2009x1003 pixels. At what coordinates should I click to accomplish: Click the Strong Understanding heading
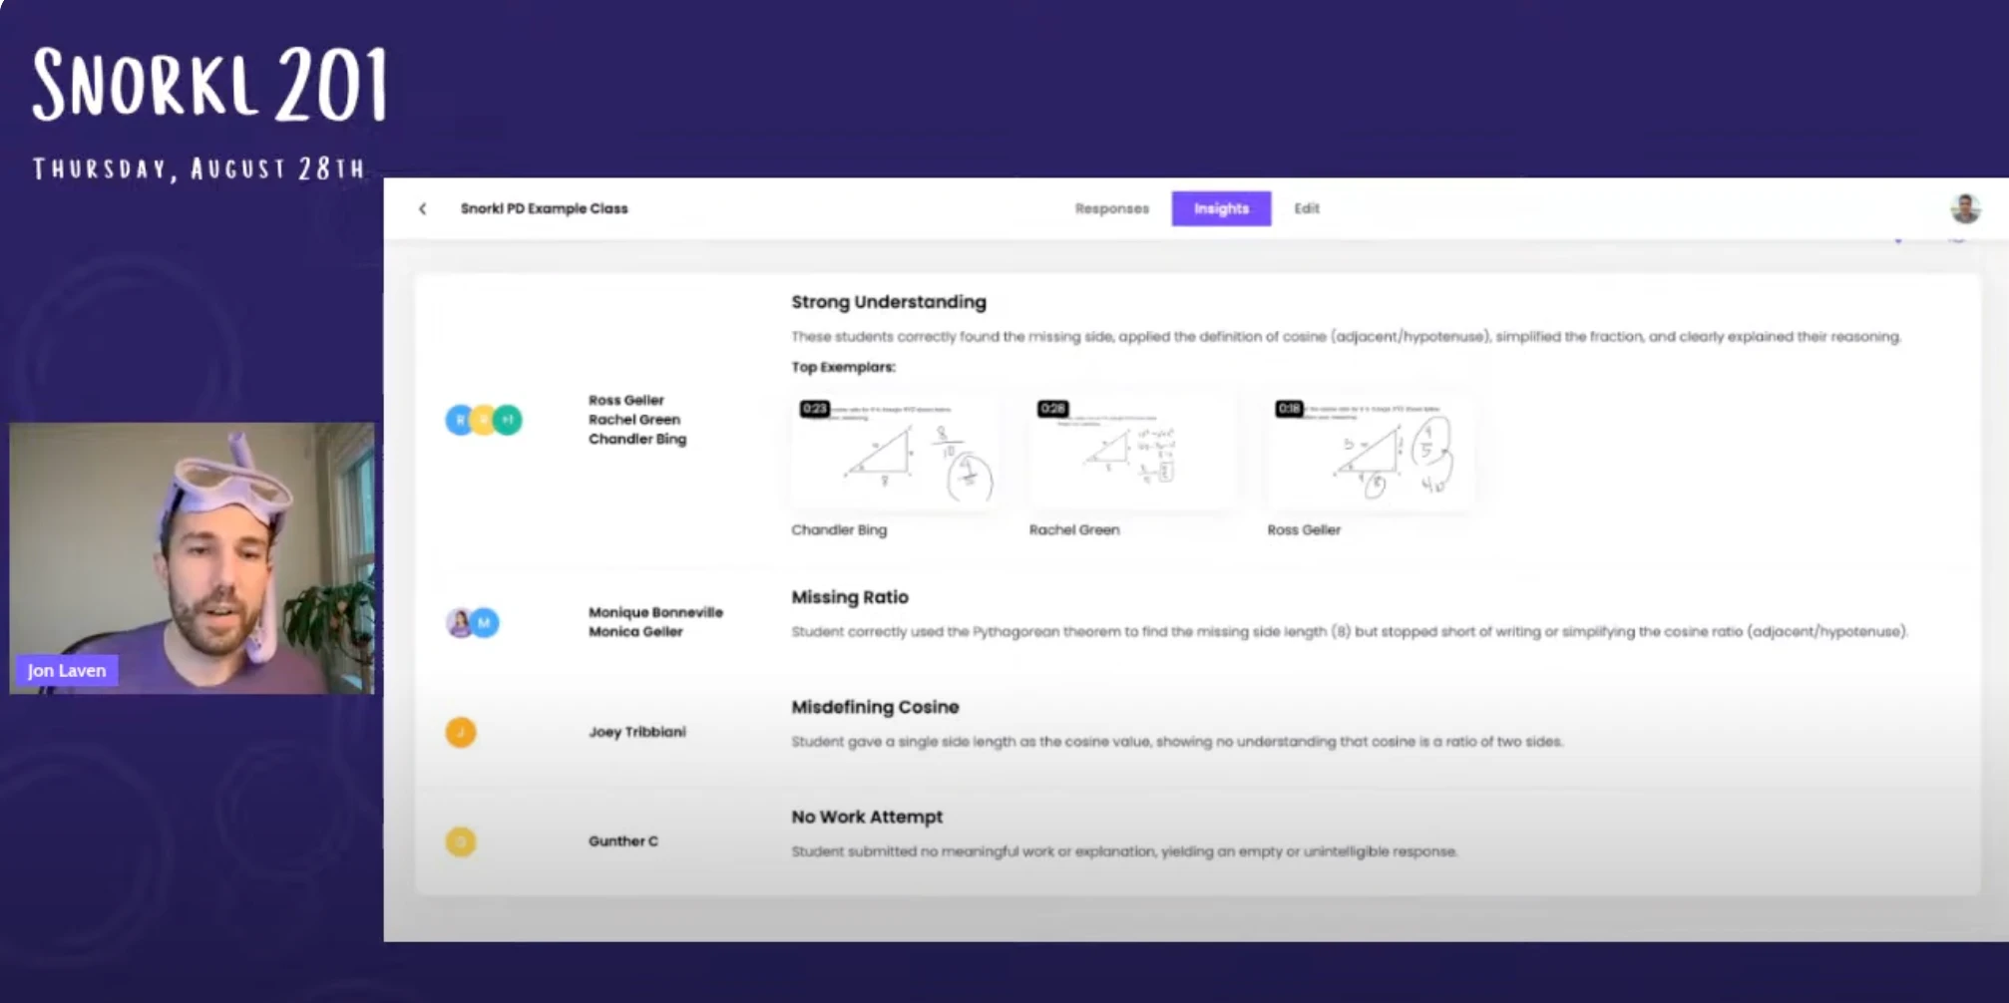(889, 302)
